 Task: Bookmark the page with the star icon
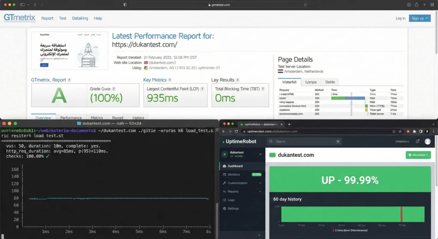point(400,131)
